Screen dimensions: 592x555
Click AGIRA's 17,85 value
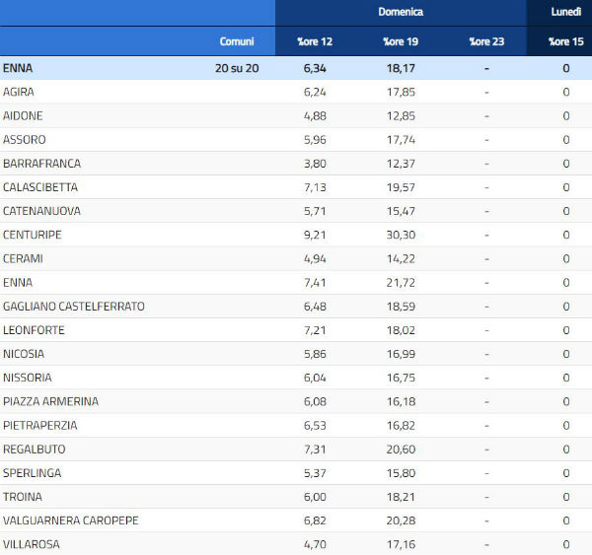click(401, 92)
